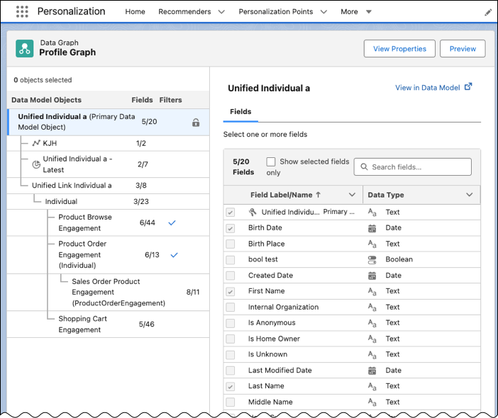This screenshot has width=498, height=418.
Task: Open the Field Label/Name column menu chevron
Action: [352, 194]
